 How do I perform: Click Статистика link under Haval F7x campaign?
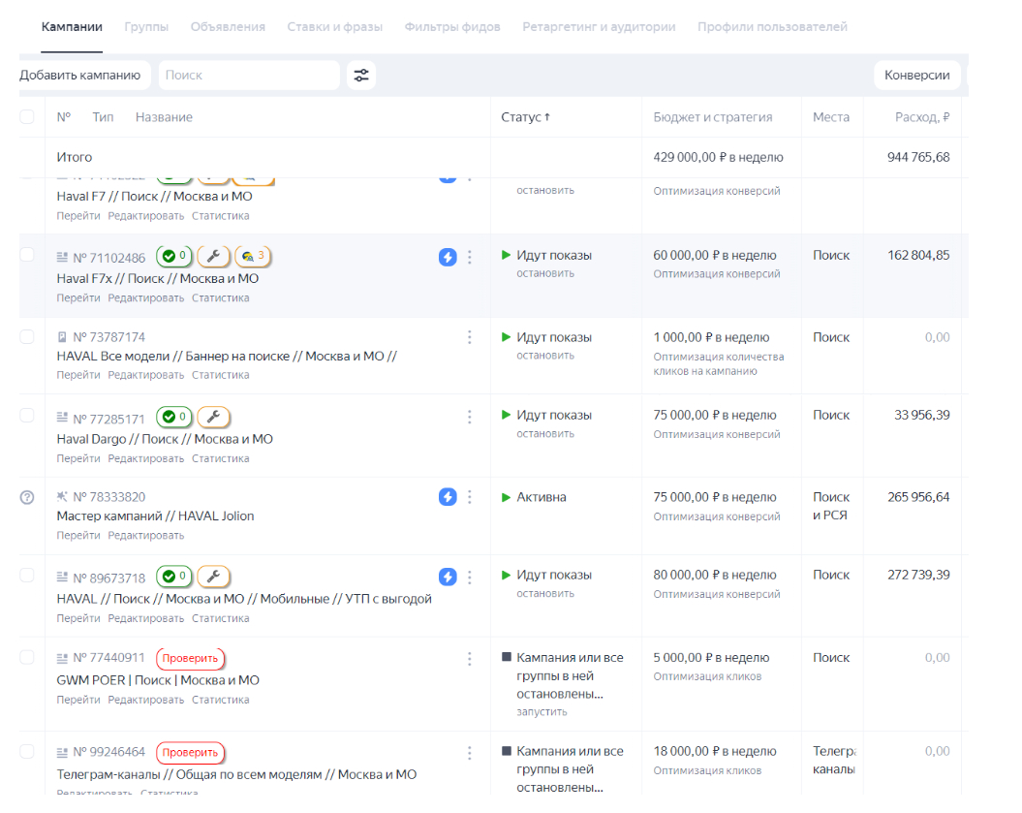tap(220, 298)
